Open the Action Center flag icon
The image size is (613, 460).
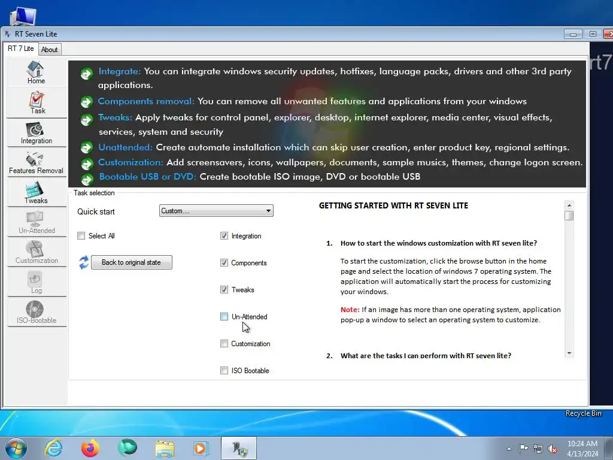point(523,448)
